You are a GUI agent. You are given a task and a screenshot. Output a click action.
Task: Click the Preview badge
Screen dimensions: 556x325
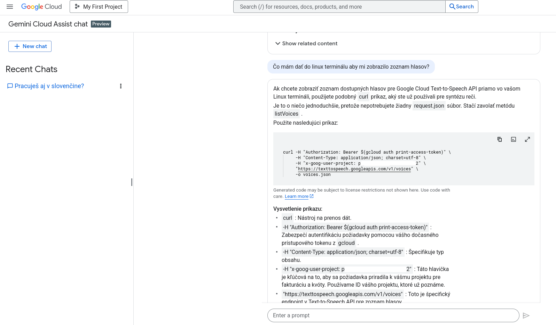[101, 24]
